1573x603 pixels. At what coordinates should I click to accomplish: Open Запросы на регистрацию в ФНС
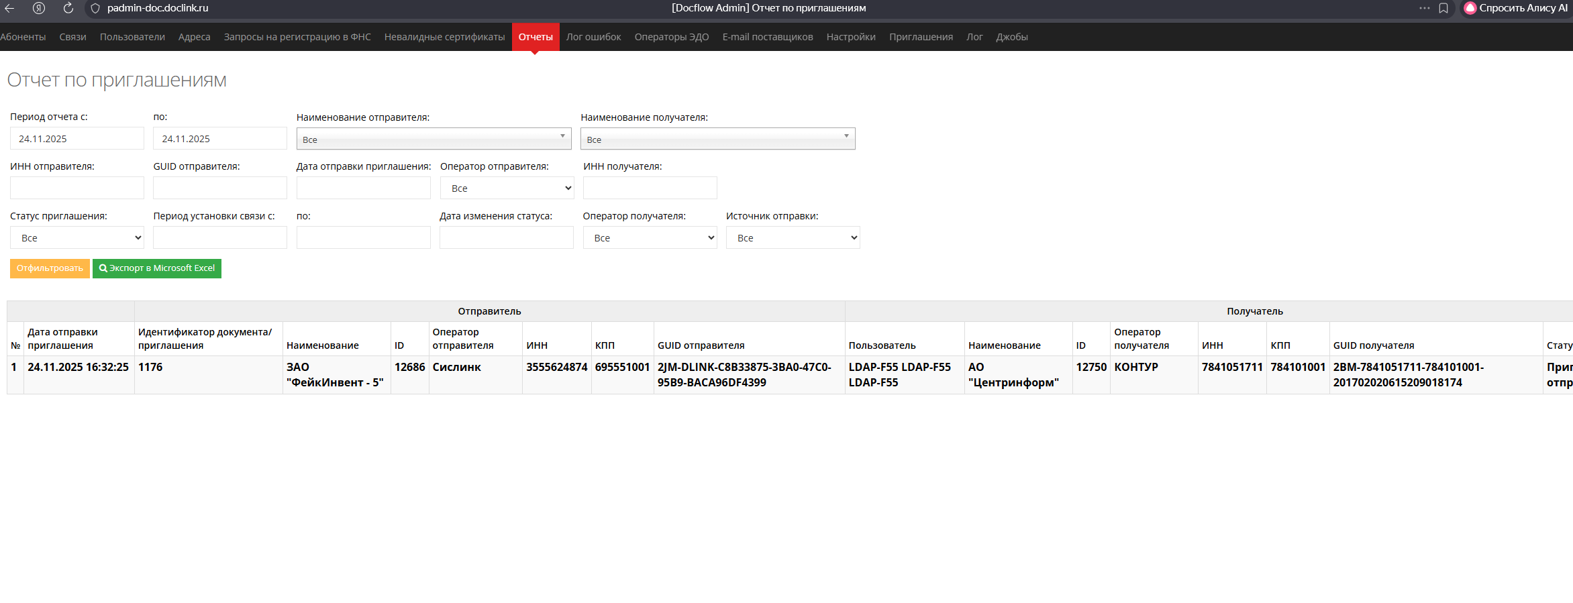(297, 37)
